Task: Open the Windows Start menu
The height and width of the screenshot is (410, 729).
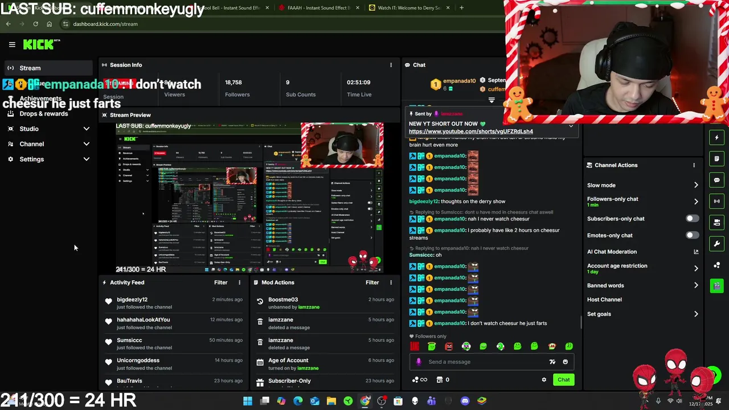Action: (x=248, y=401)
